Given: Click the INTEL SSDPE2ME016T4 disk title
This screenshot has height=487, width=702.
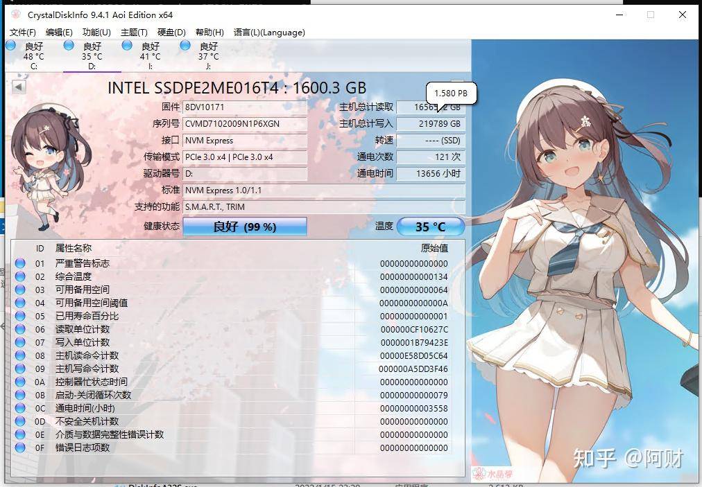Looking at the screenshot, I should point(237,88).
